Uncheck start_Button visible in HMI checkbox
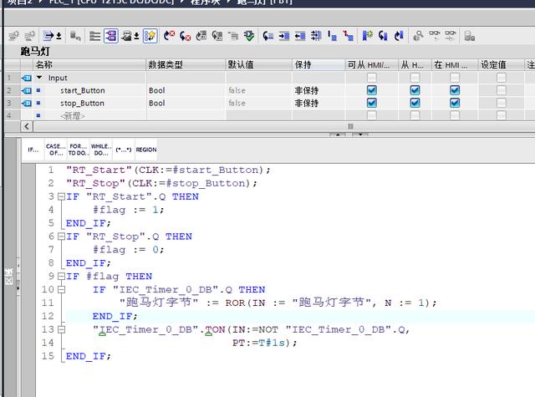Screen dimensions: 535x397 click(x=455, y=90)
